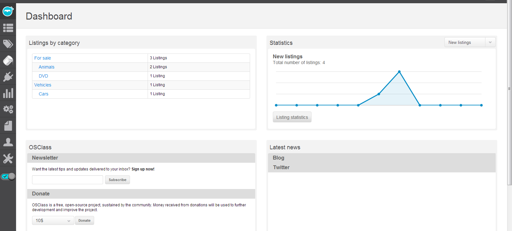Click the '2 Listings' cell

click(x=199, y=67)
